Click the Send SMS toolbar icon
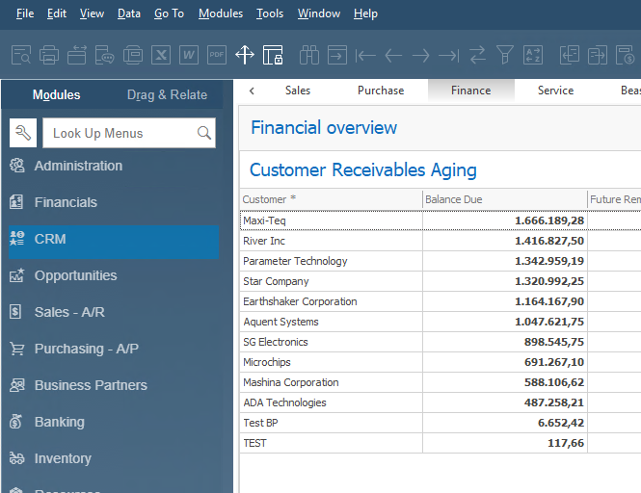641x493 pixels. click(105, 55)
